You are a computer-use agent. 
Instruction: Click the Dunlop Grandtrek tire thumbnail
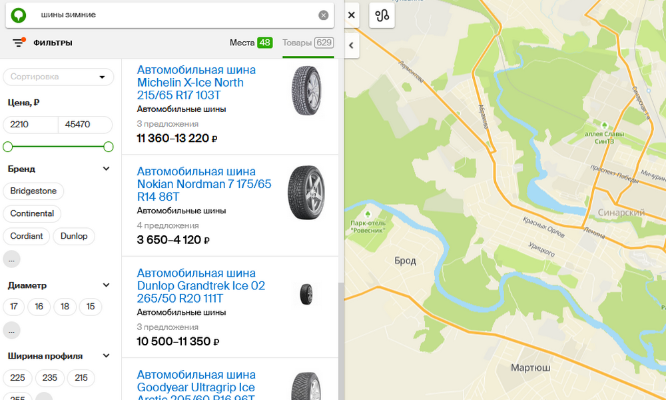point(306,294)
